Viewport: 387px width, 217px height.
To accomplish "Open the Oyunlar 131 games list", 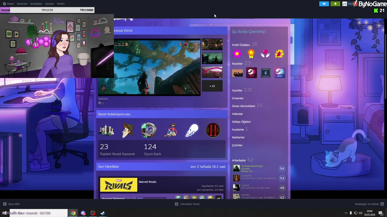I will tap(242, 90).
